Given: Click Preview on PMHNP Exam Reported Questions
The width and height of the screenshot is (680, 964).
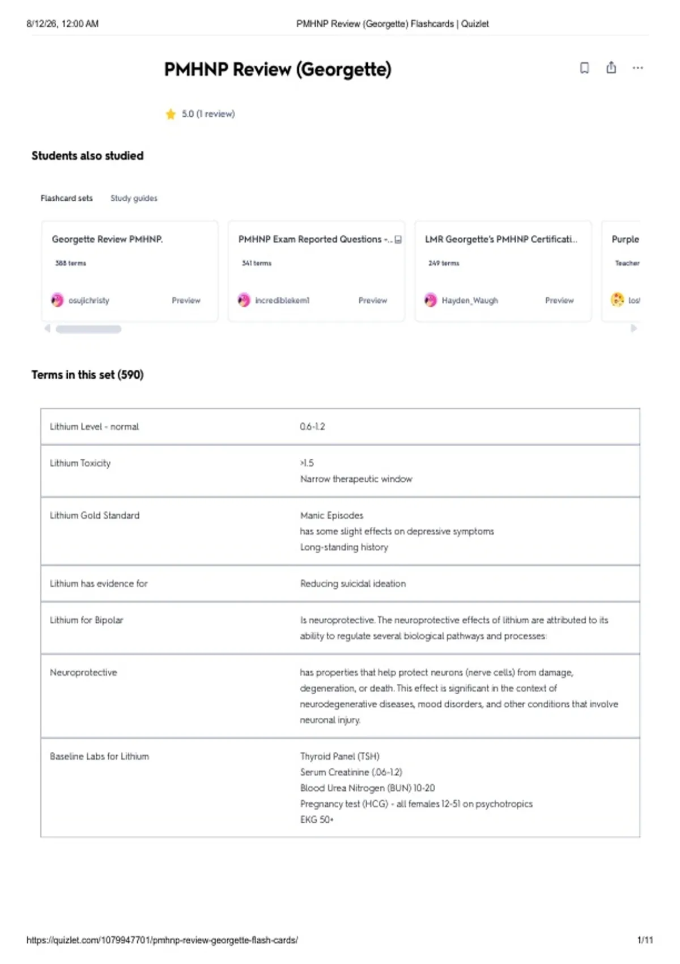Looking at the screenshot, I should click(x=372, y=301).
